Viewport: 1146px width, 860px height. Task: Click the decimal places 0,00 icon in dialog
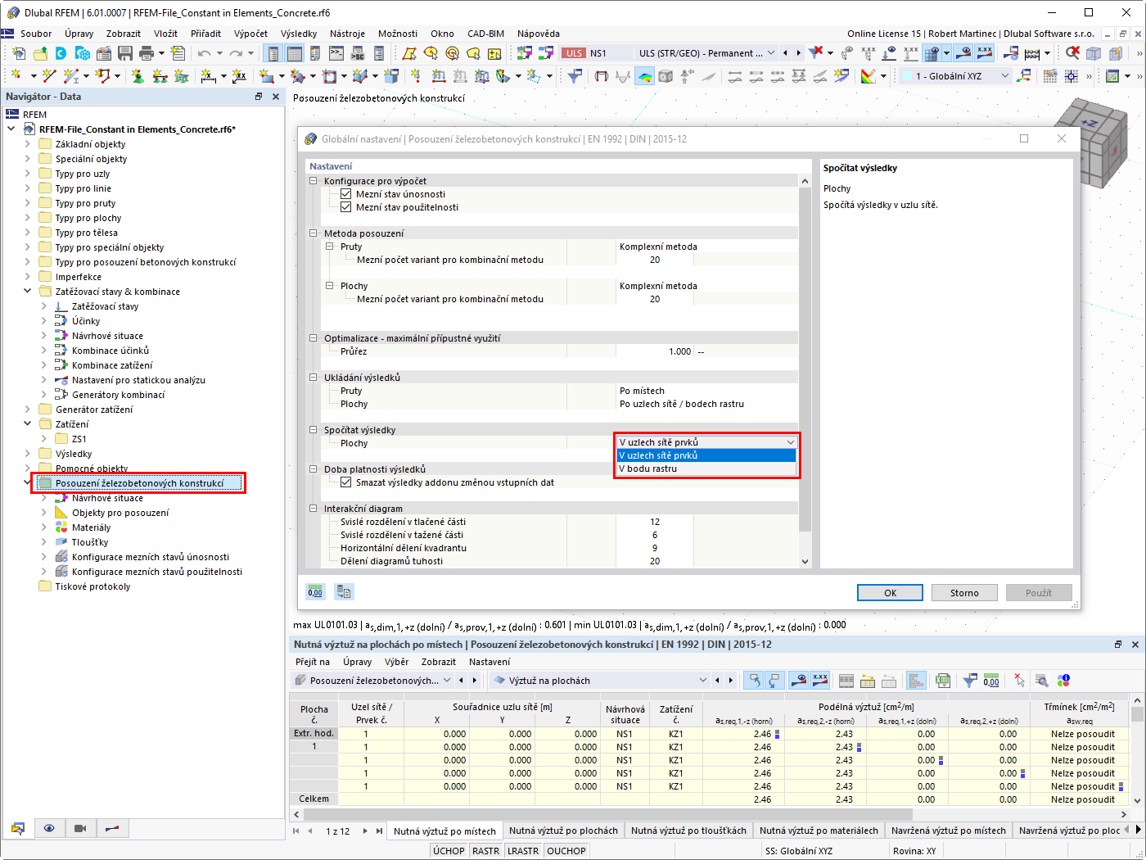click(315, 592)
